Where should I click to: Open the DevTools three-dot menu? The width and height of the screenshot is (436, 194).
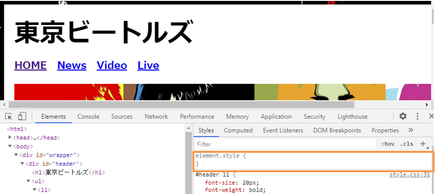point(417,116)
